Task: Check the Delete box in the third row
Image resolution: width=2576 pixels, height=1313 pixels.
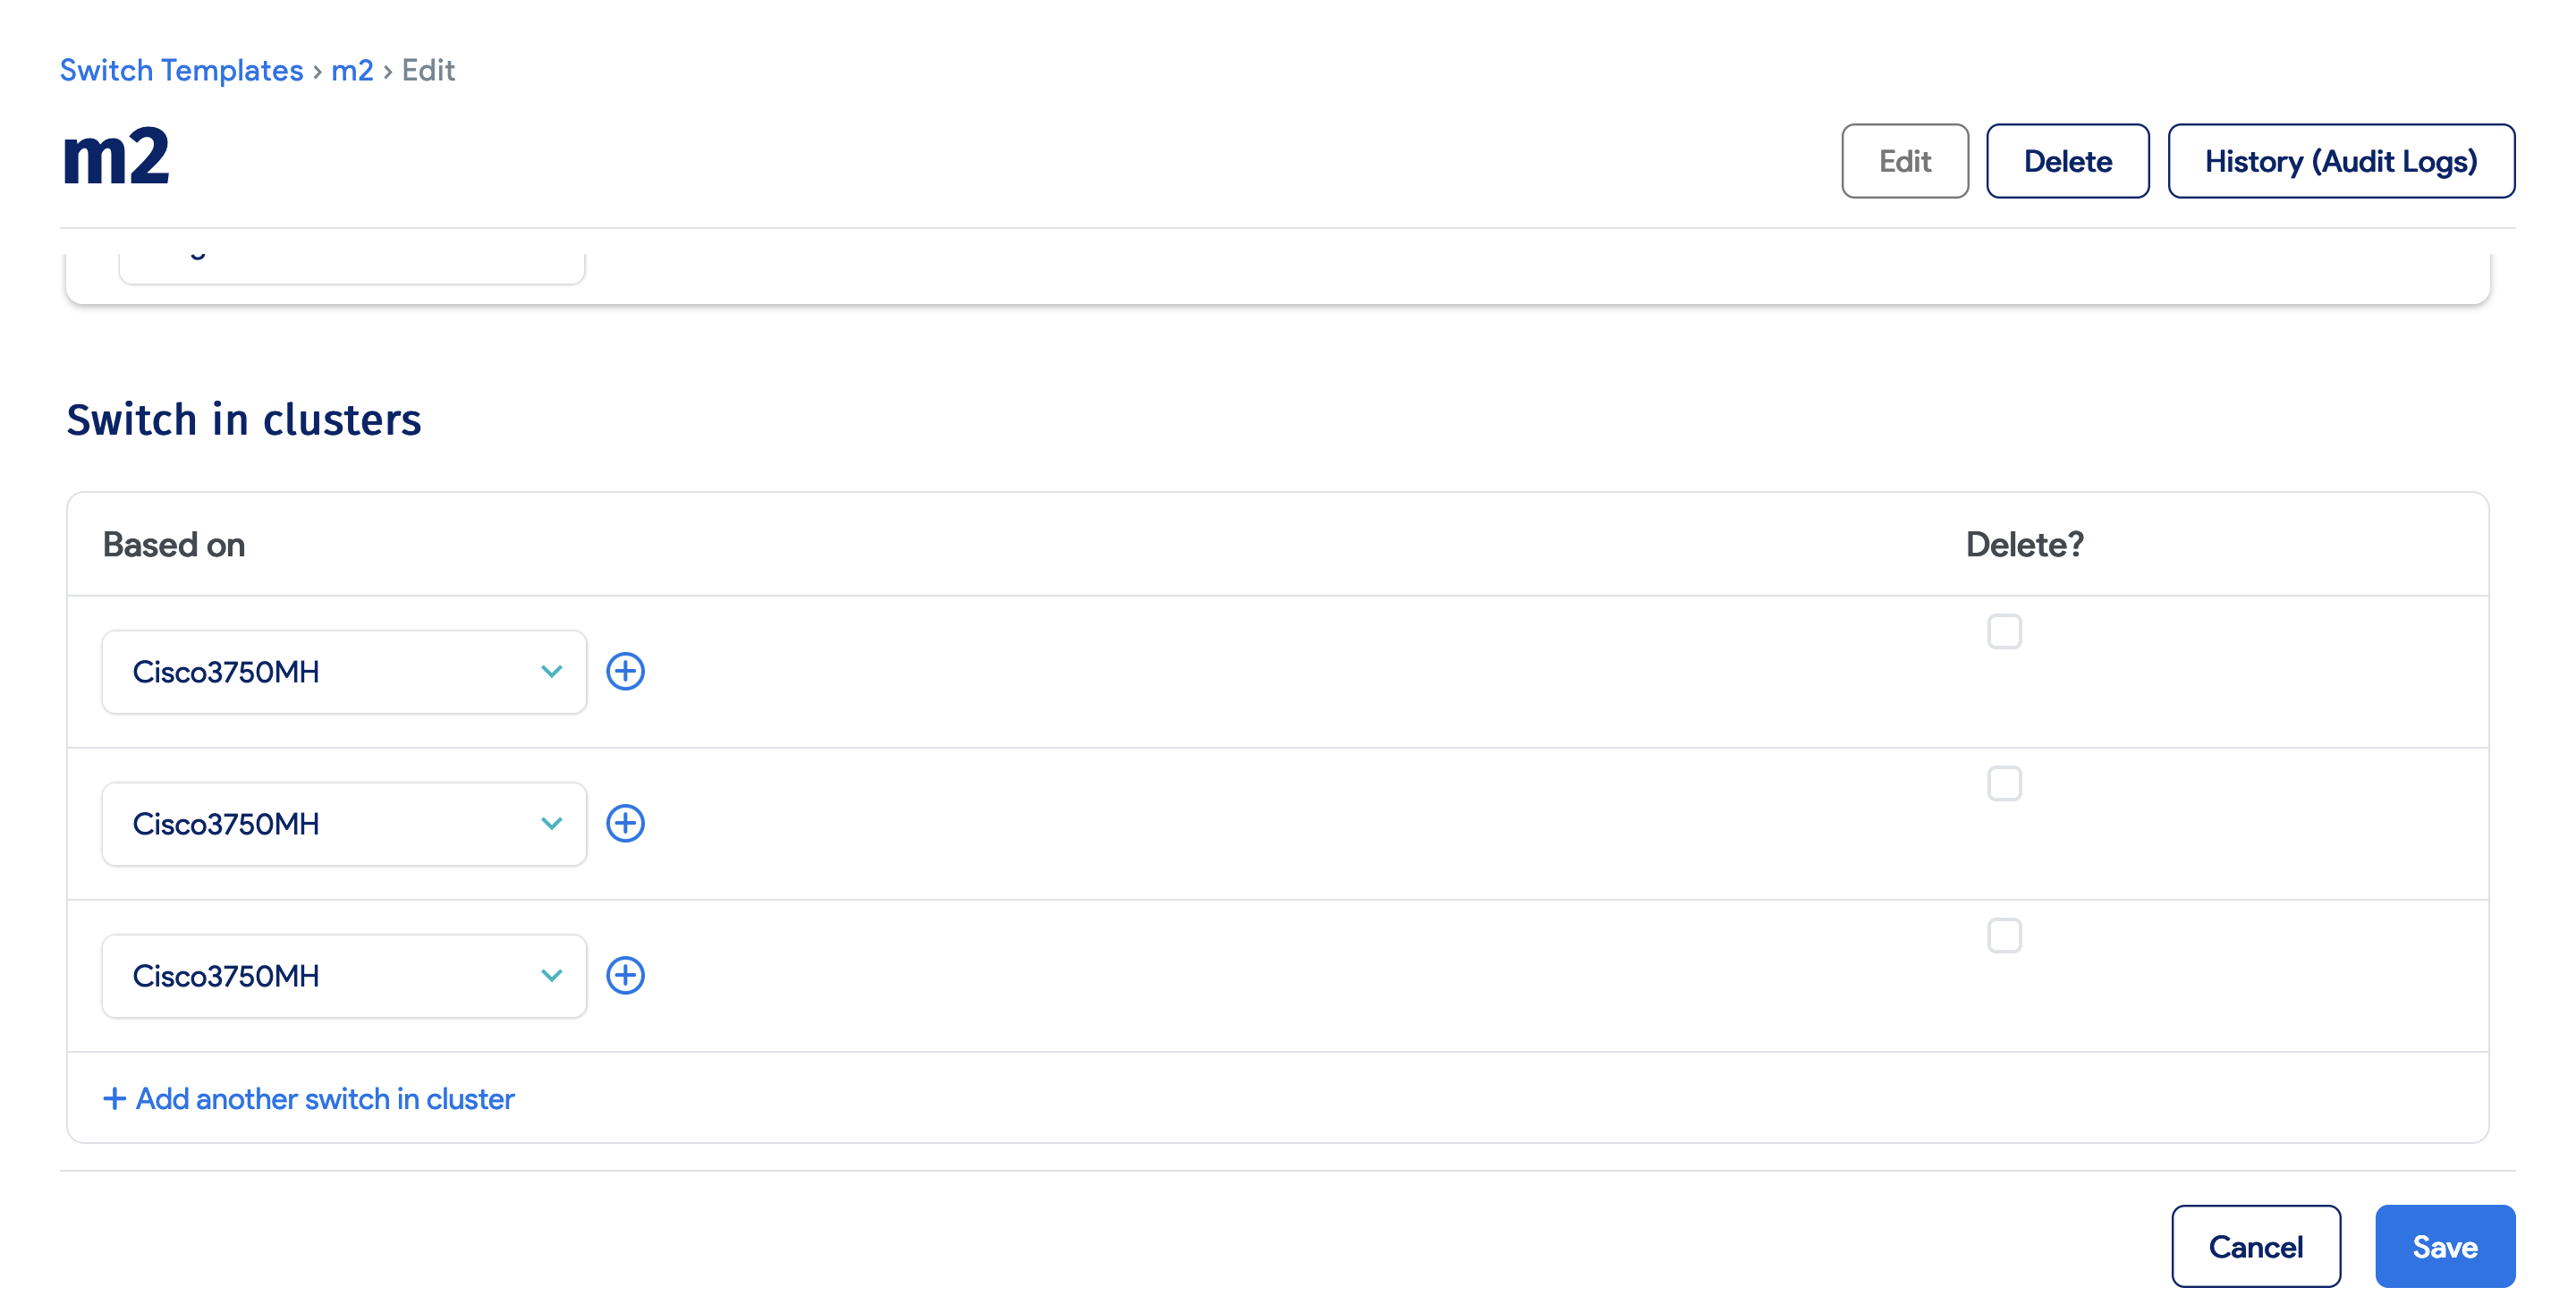Action: pyautogui.click(x=2004, y=935)
